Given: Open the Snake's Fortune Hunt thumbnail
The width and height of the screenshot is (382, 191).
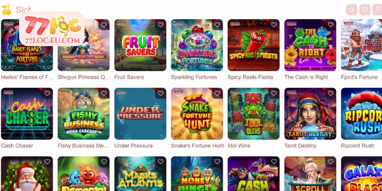Looking at the screenshot, I should pos(197,114).
